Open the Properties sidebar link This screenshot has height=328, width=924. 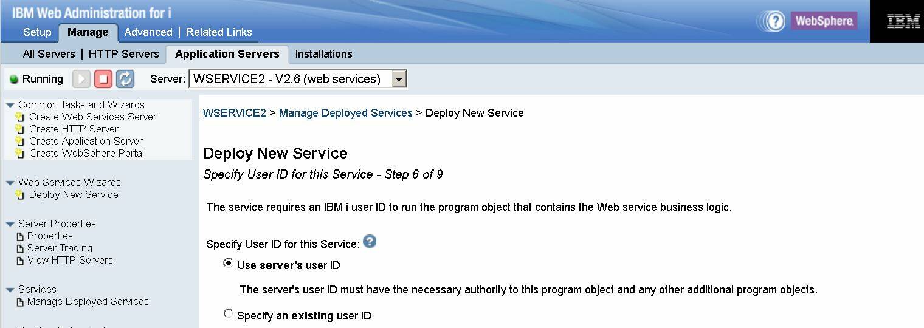tap(50, 236)
